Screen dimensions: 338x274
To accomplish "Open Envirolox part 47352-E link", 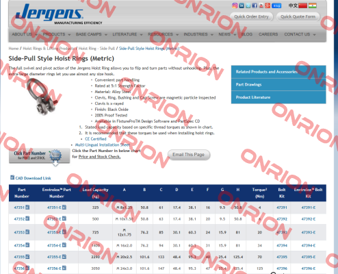I will click(x=54, y=219).
